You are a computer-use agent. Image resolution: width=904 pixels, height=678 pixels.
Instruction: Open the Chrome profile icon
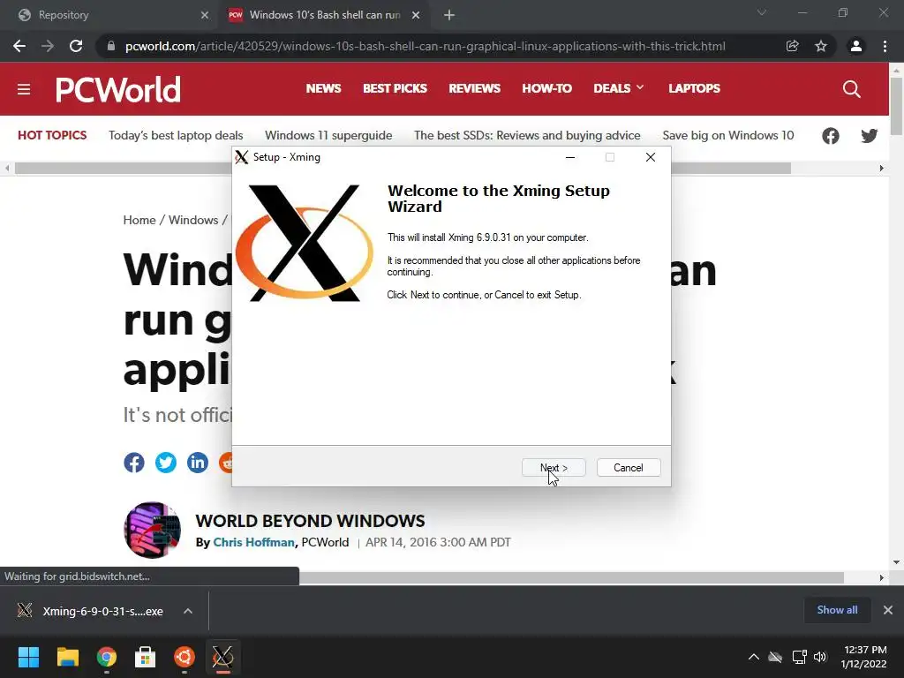tap(856, 46)
